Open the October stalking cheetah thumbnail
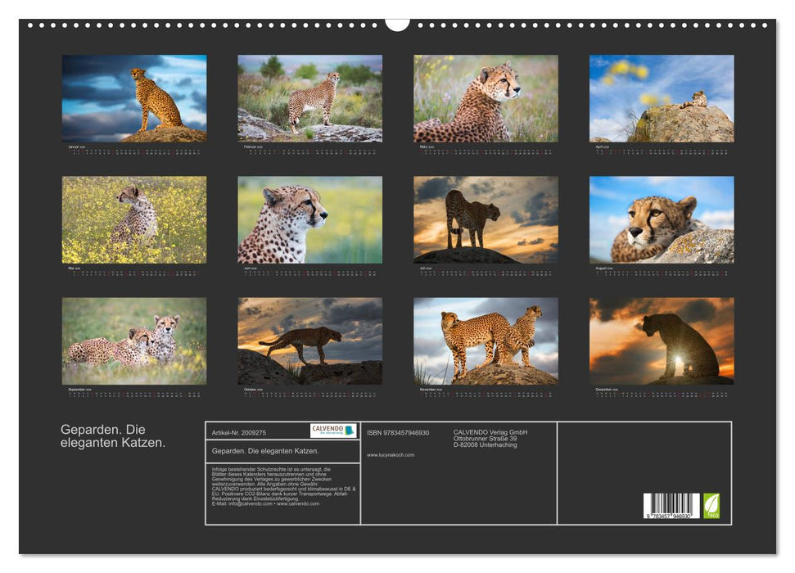Screen dimensions: 795x573 click(x=309, y=341)
